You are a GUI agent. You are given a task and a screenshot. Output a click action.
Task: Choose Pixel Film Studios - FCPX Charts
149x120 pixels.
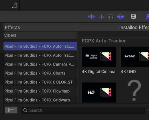pyautogui.click(x=40, y=73)
